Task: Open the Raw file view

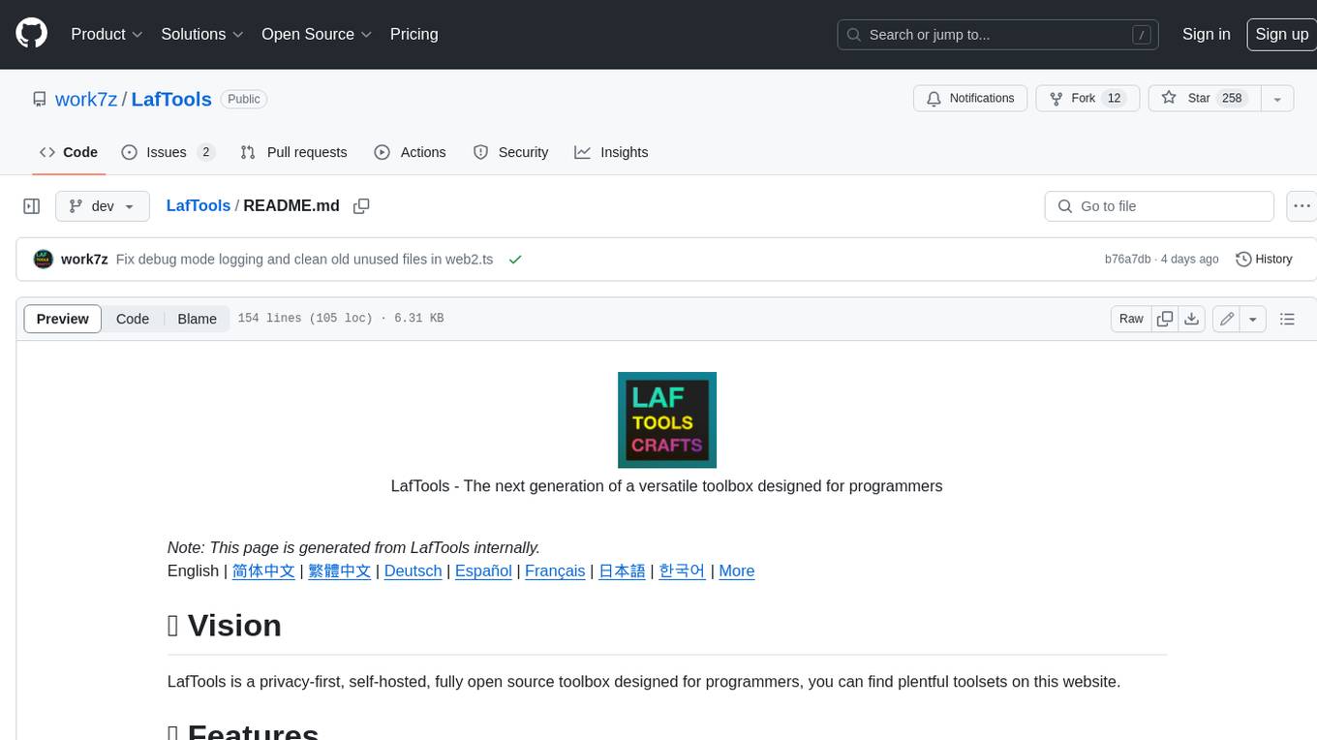Action: [1131, 319]
